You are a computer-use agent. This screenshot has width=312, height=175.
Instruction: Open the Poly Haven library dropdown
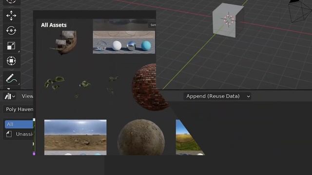19,109
